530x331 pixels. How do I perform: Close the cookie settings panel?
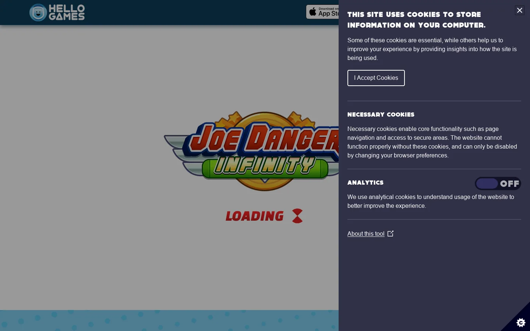point(519,10)
